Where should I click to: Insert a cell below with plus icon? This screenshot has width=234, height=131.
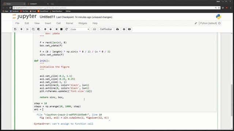click(21, 29)
